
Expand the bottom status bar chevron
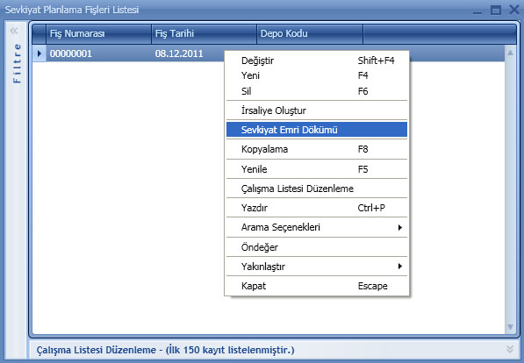click(510, 349)
